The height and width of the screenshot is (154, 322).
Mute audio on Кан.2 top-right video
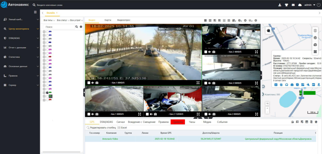point(209,52)
